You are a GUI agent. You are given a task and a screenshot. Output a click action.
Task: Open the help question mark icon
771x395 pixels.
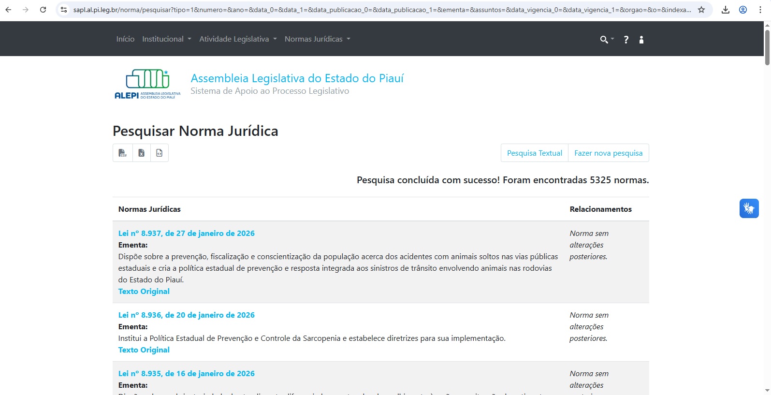pos(626,40)
